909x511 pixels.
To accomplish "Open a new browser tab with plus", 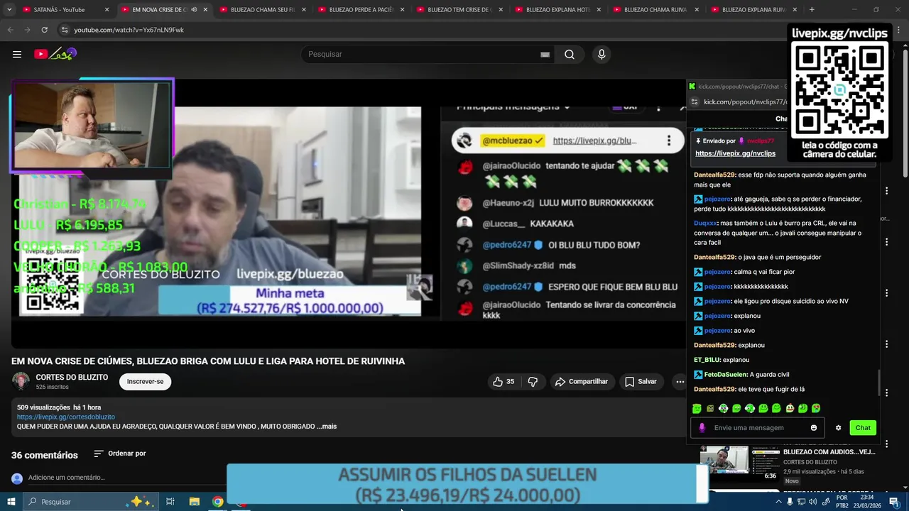I will (812, 9).
